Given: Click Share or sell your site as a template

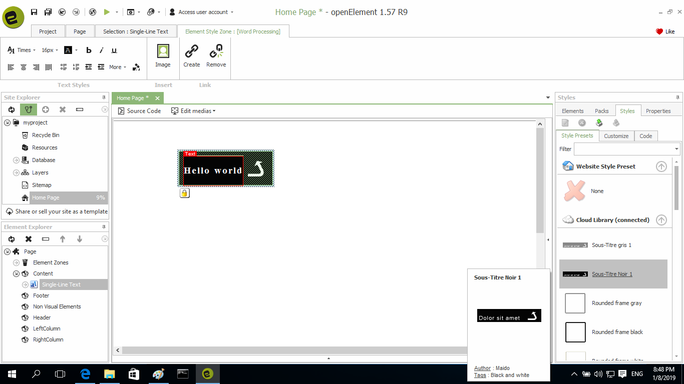Looking at the screenshot, I should tap(57, 211).
